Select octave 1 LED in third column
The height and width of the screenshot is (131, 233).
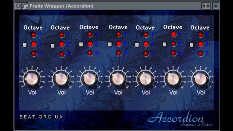click(90, 34)
